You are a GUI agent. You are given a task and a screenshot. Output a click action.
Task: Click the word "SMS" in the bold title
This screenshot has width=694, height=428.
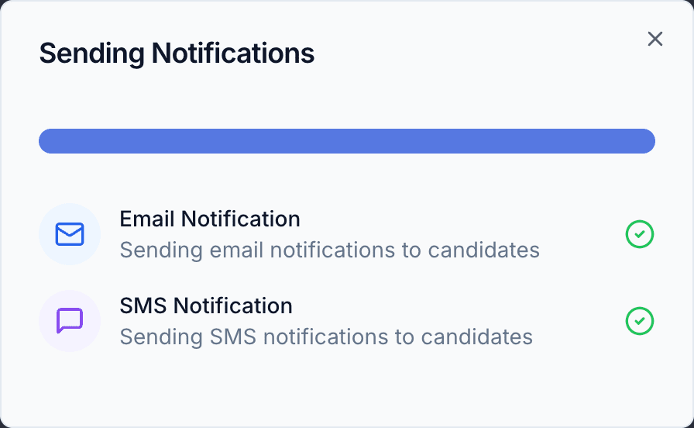[x=143, y=305]
